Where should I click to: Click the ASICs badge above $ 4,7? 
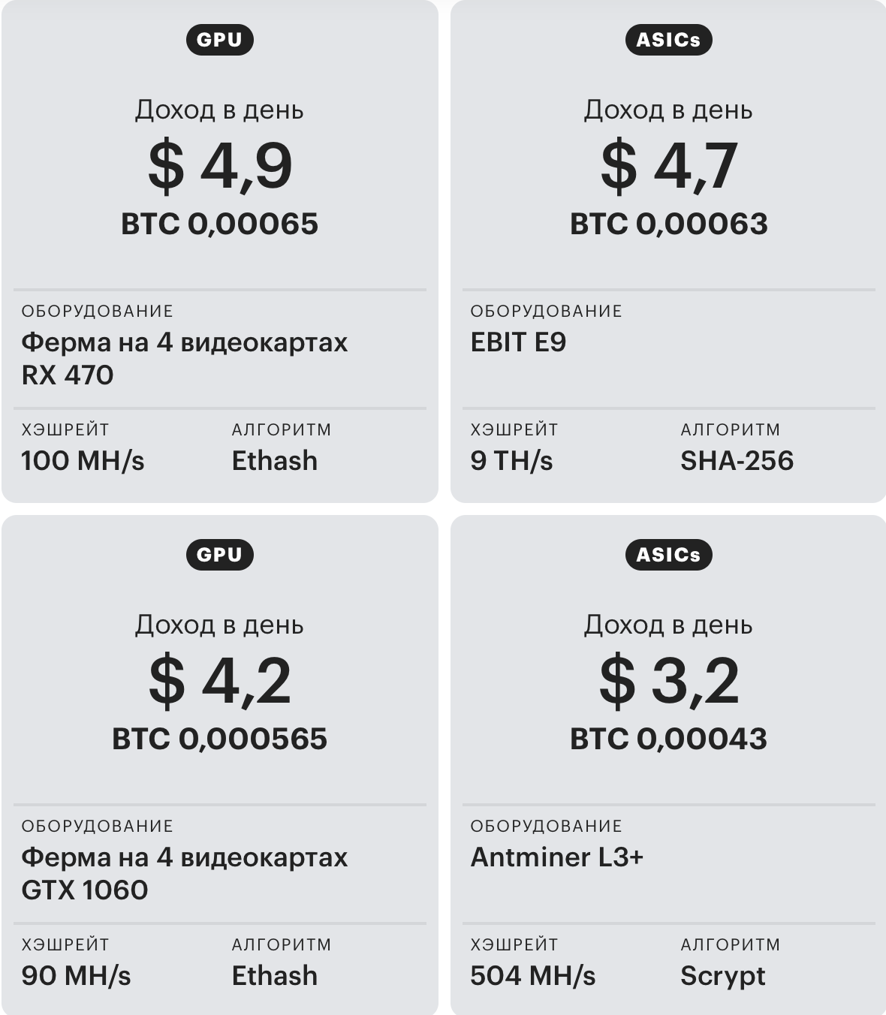tap(668, 40)
